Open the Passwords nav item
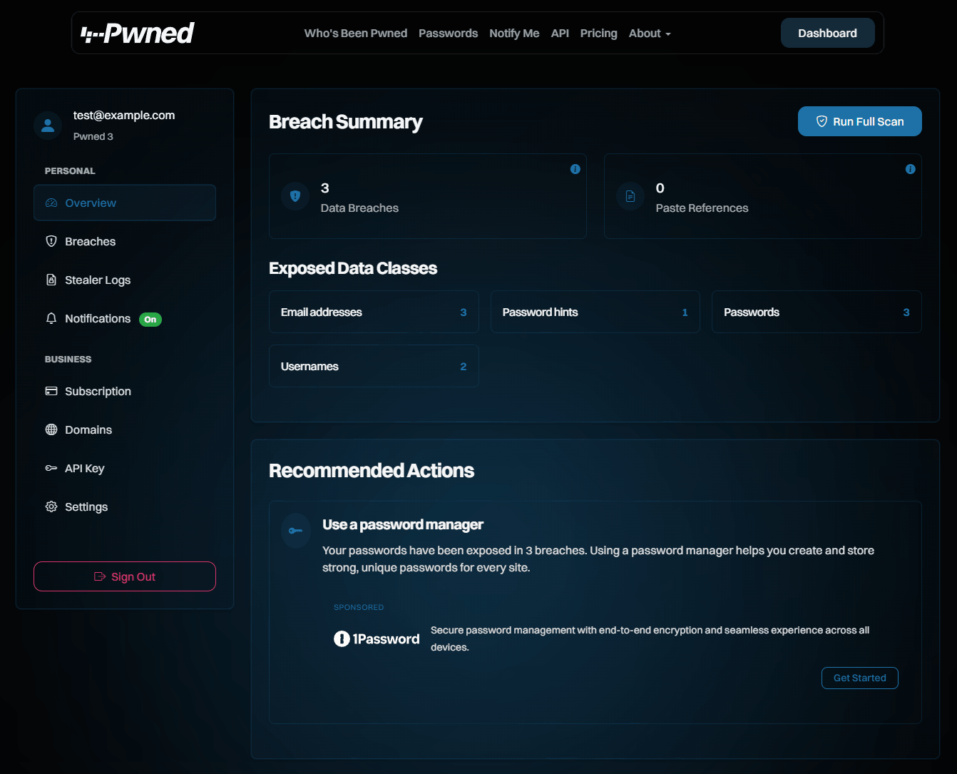Image resolution: width=957 pixels, height=774 pixels. tap(448, 33)
